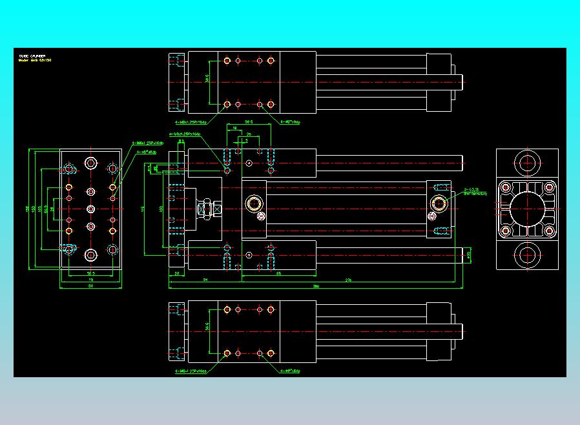Screen dimensions: 580x425
Task: Click the 276 length dimension text
Action: [348, 280]
